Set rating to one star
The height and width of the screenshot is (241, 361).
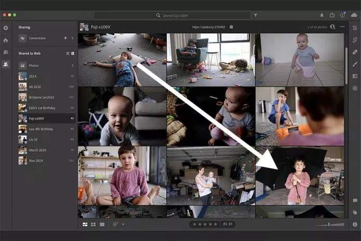195,224
